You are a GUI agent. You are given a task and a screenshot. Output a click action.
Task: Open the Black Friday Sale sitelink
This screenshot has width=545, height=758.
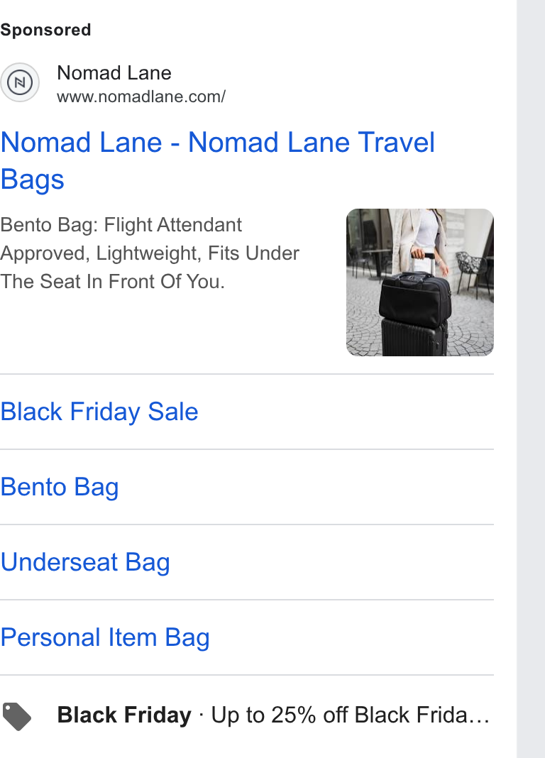coord(99,412)
